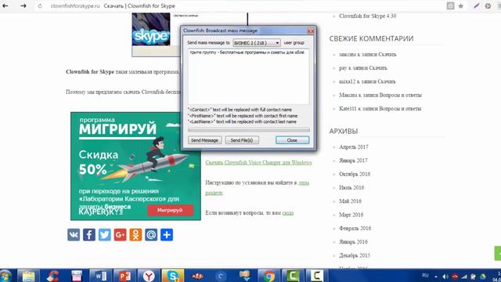Reload the page with the refresh icon

(40, 5)
